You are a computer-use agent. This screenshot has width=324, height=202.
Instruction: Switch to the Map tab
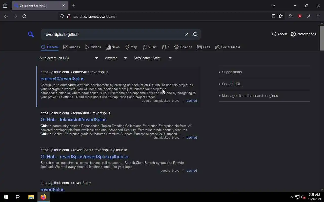[x=131, y=47]
